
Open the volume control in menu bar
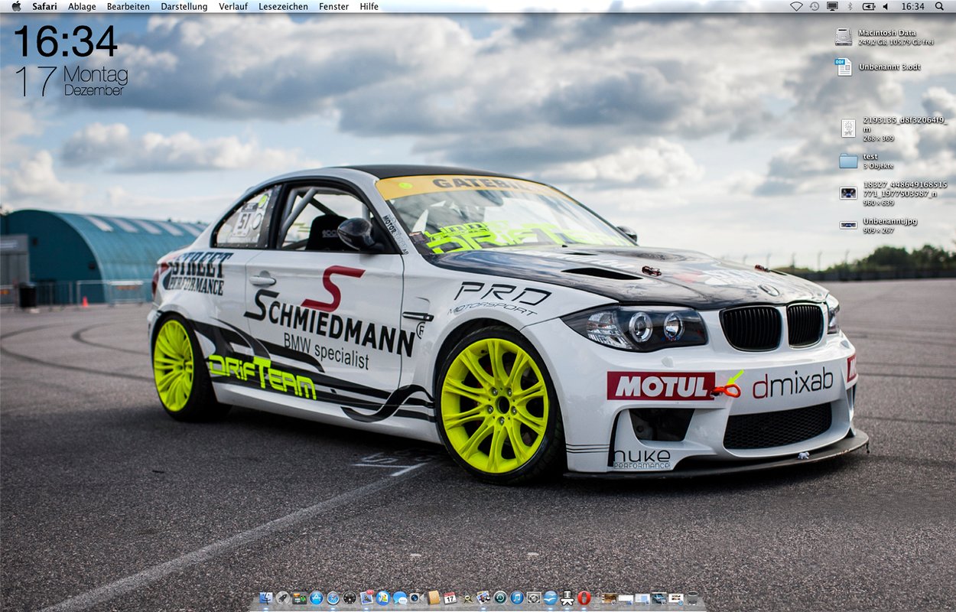(886, 6)
